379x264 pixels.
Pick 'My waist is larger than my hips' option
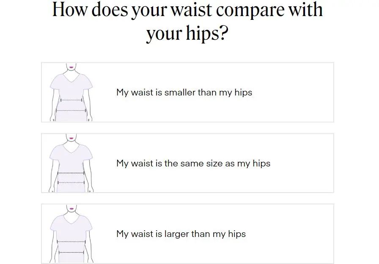click(187, 234)
